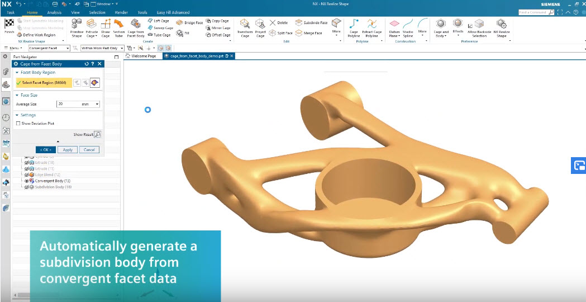Image resolution: width=586 pixels, height=302 pixels.
Task: Select the Section Tube tool
Action: point(119,27)
